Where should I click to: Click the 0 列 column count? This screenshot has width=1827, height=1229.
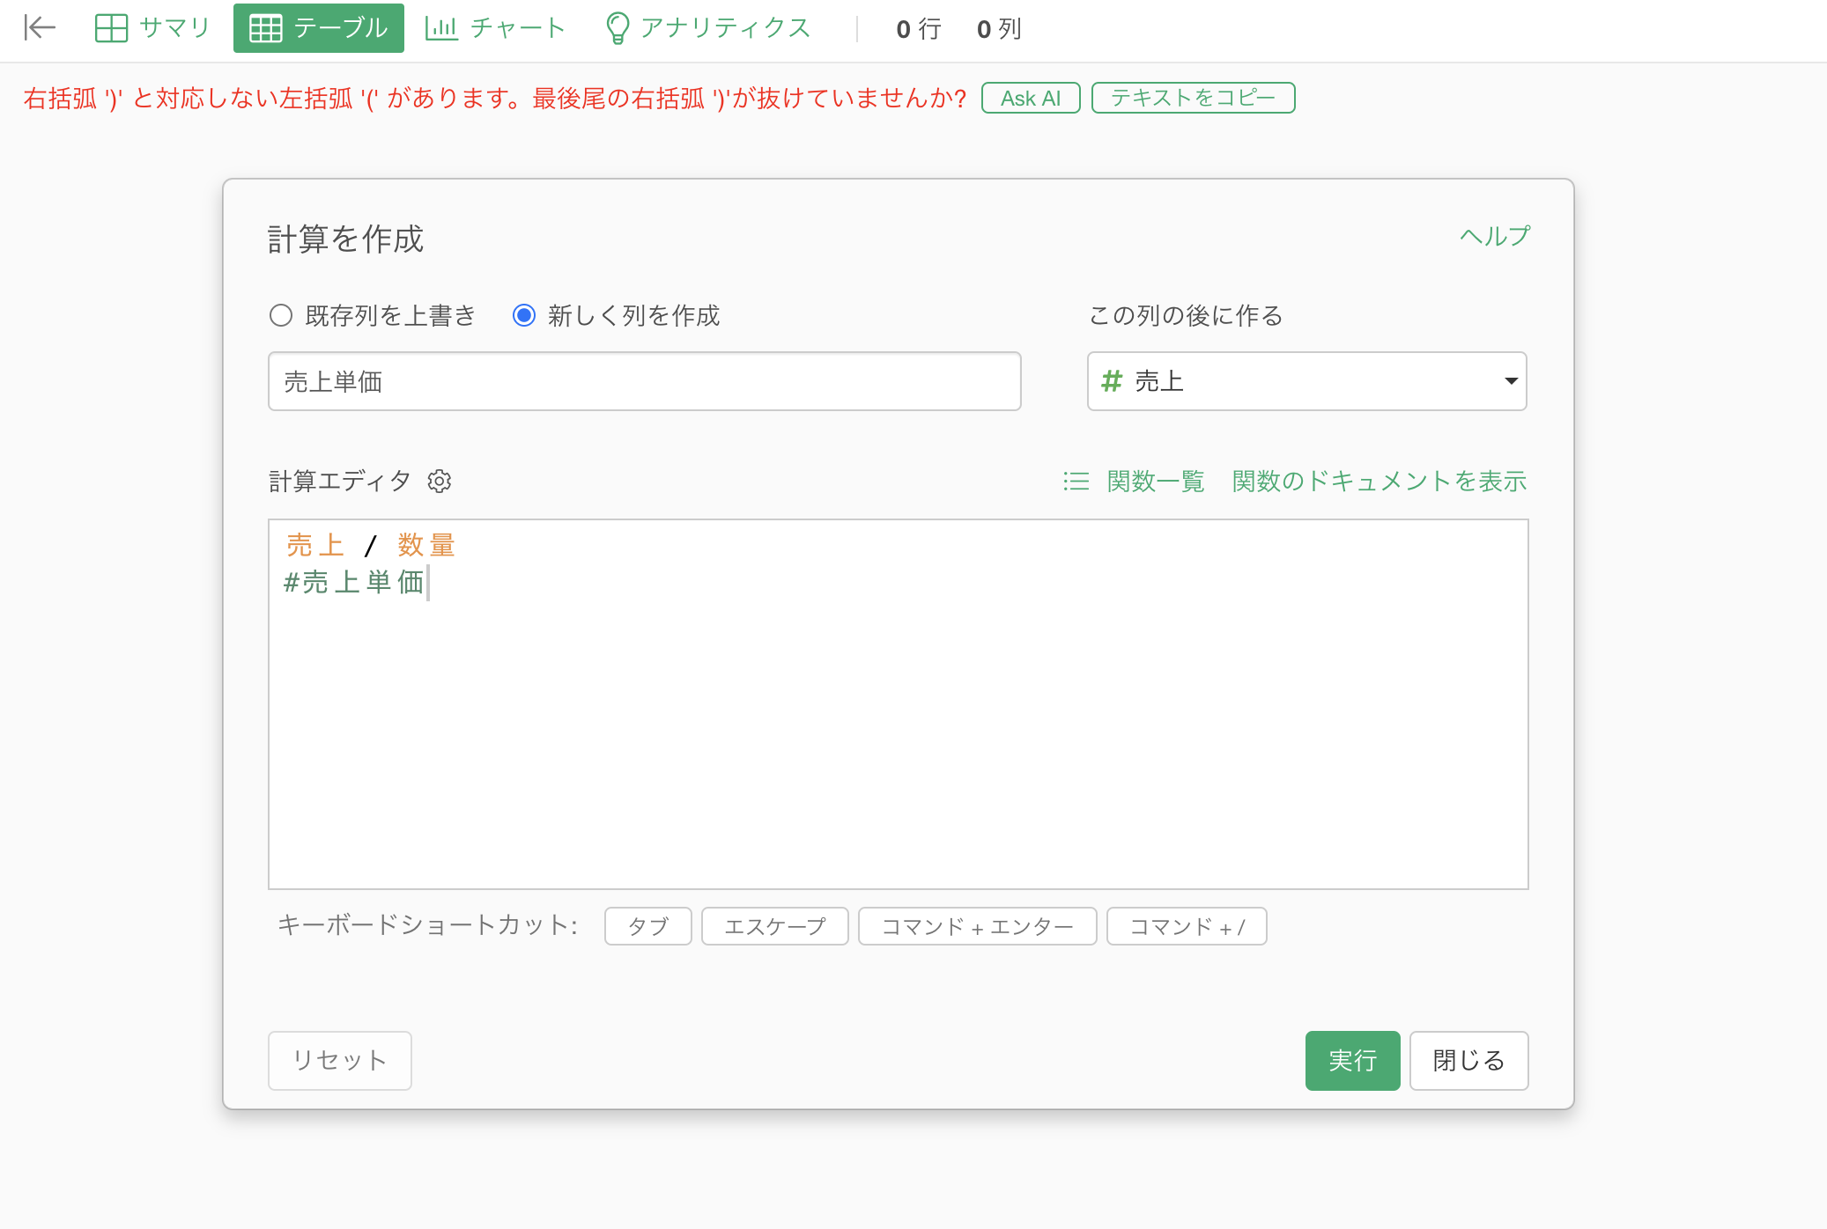(x=999, y=29)
